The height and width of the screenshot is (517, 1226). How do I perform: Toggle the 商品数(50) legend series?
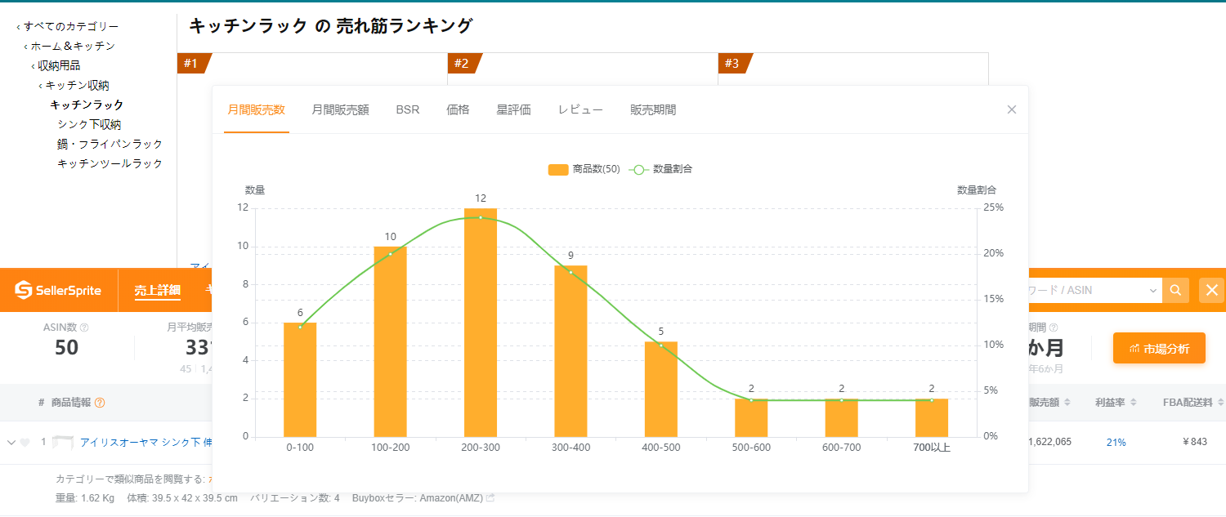[584, 169]
